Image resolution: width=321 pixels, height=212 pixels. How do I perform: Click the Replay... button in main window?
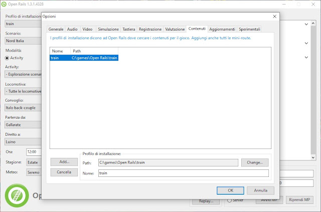[x=206, y=201]
